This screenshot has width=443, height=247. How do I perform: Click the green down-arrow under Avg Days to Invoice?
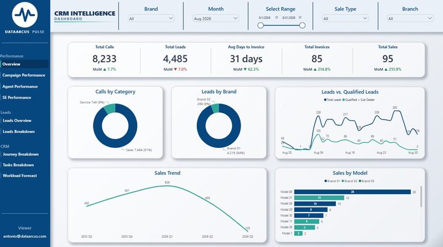[x=245, y=69]
